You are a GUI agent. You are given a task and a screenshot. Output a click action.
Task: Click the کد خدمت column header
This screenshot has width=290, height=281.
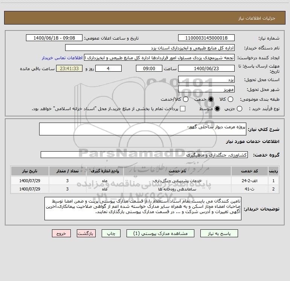pyautogui.click(x=249, y=171)
